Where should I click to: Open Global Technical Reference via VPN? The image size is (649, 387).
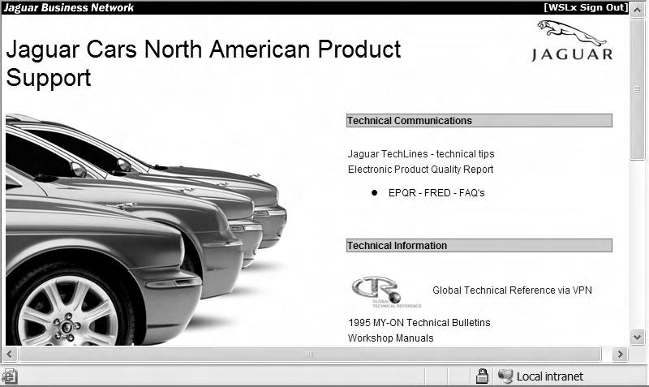click(512, 290)
